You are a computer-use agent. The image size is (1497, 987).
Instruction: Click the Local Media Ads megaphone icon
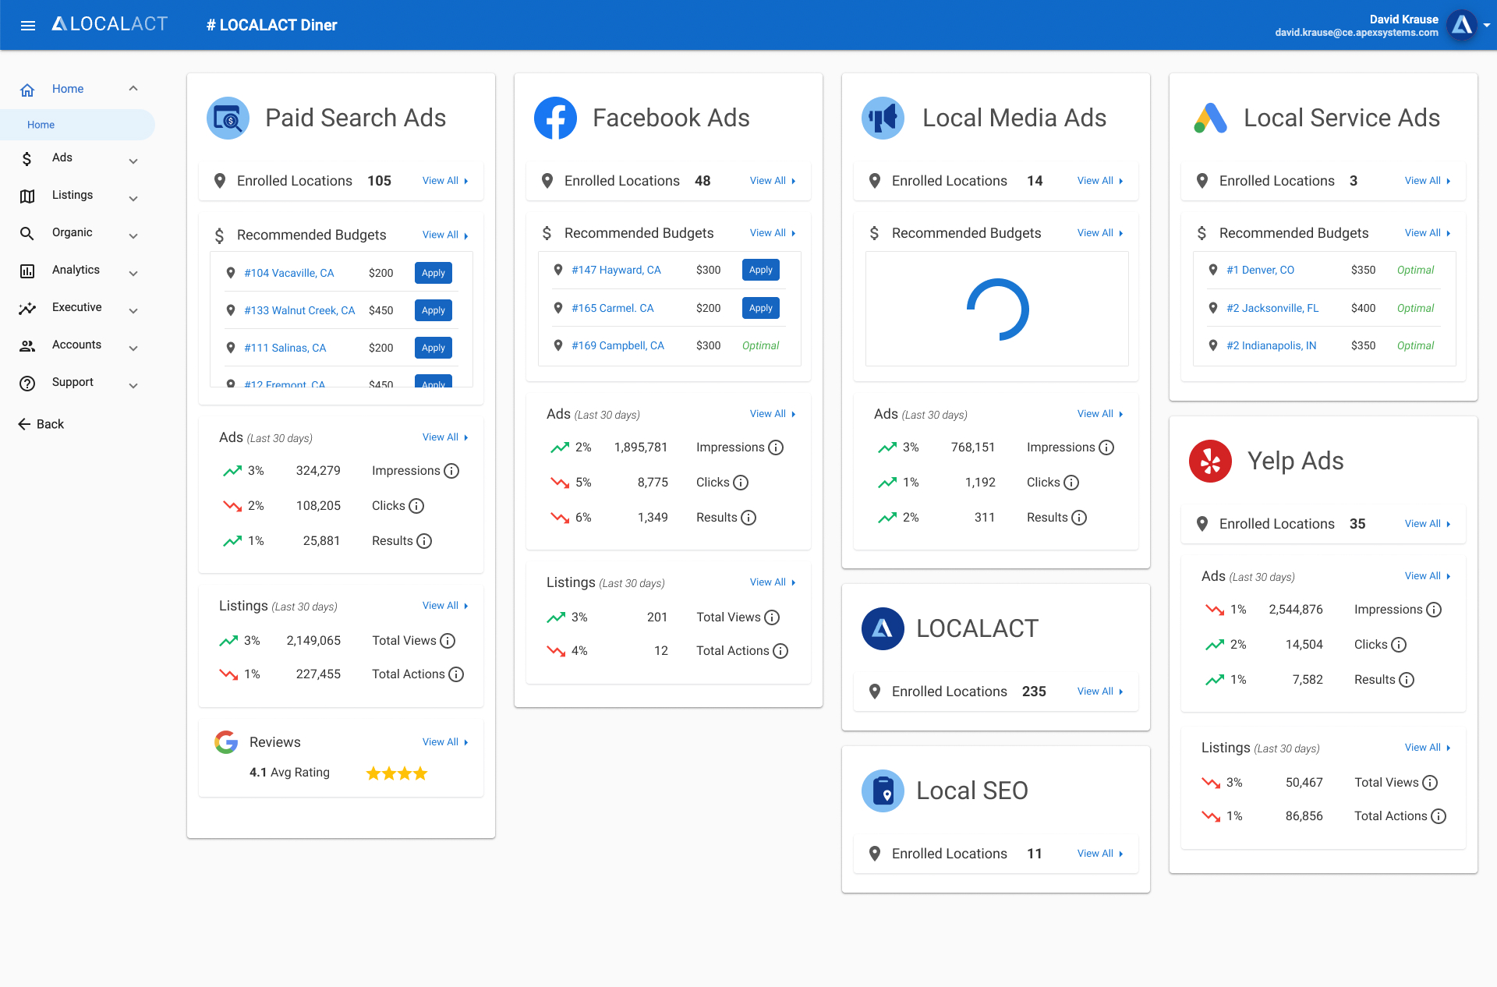point(883,118)
